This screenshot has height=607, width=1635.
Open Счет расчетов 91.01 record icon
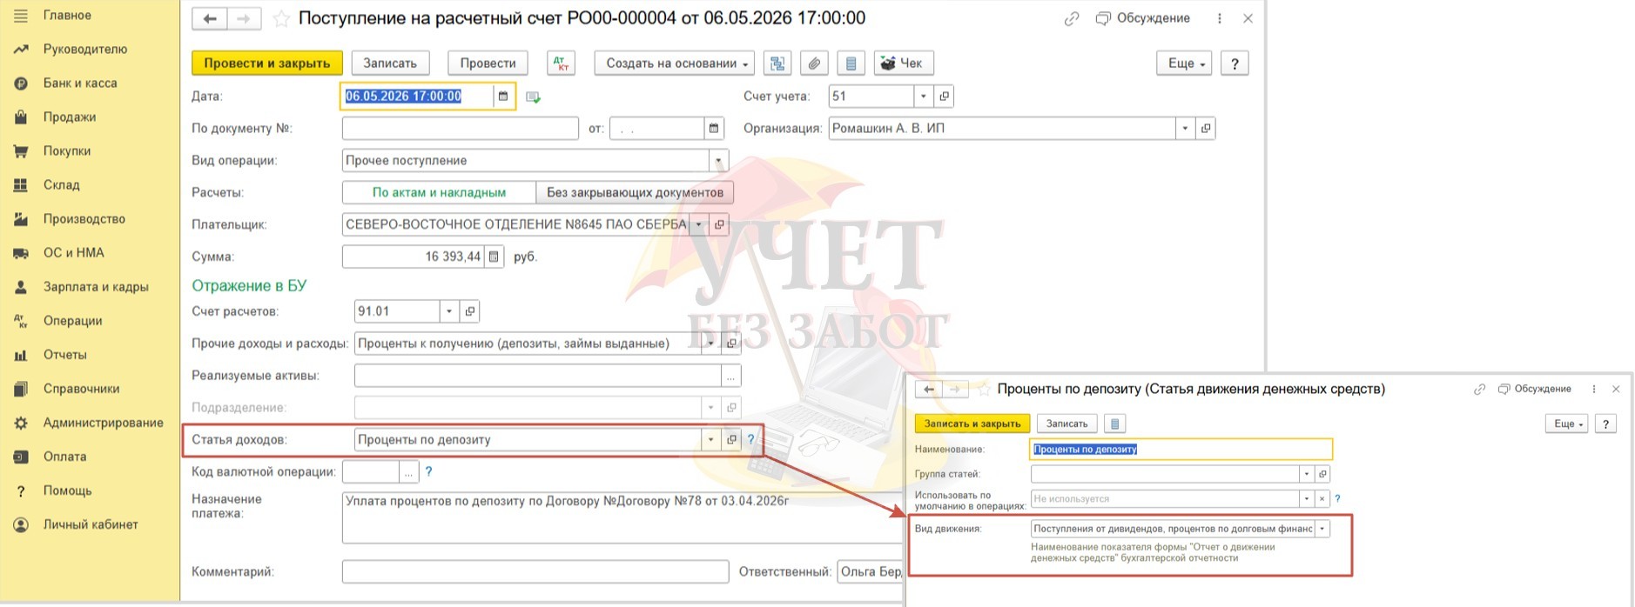470,311
